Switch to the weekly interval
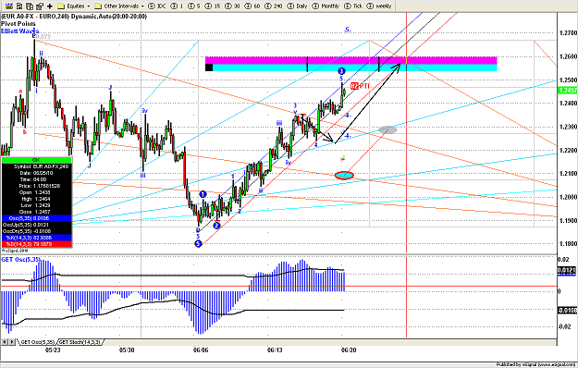 coord(379,6)
